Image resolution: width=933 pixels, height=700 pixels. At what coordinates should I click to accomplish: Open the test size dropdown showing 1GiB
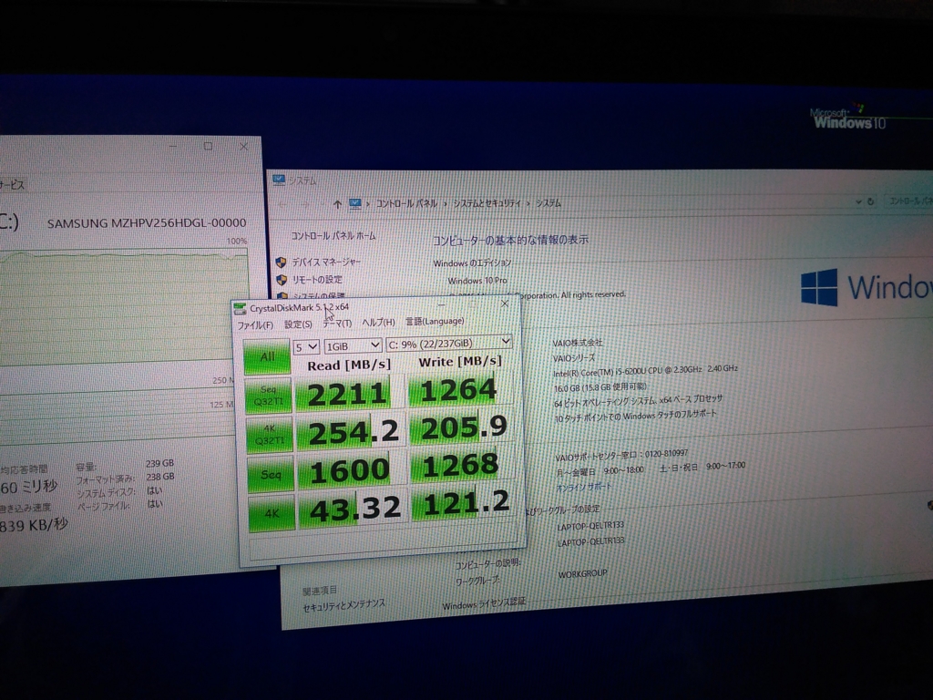(353, 345)
